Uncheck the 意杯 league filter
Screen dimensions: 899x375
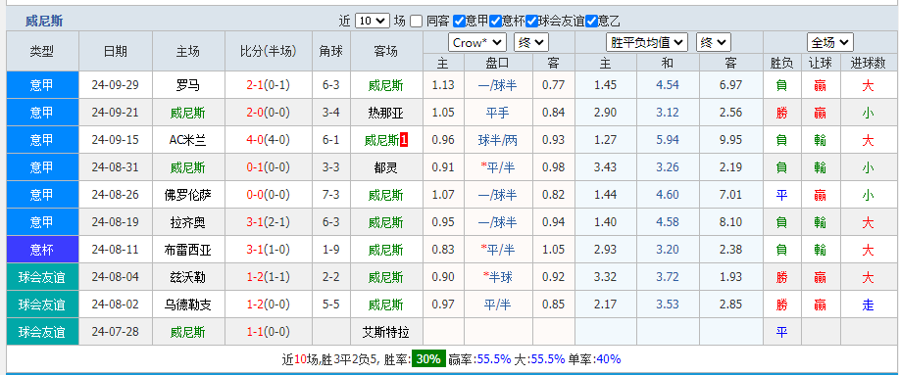pyautogui.click(x=495, y=22)
